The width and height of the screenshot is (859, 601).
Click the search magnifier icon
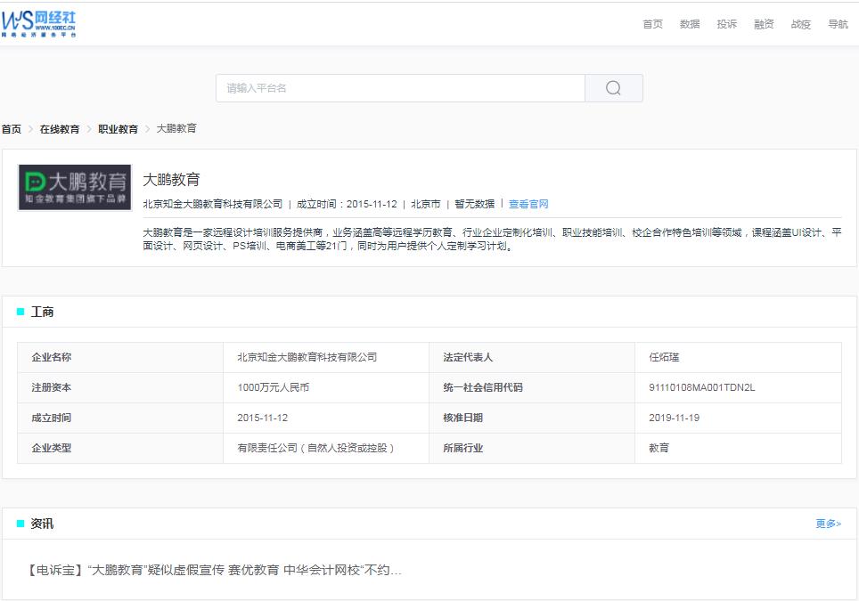tap(613, 87)
